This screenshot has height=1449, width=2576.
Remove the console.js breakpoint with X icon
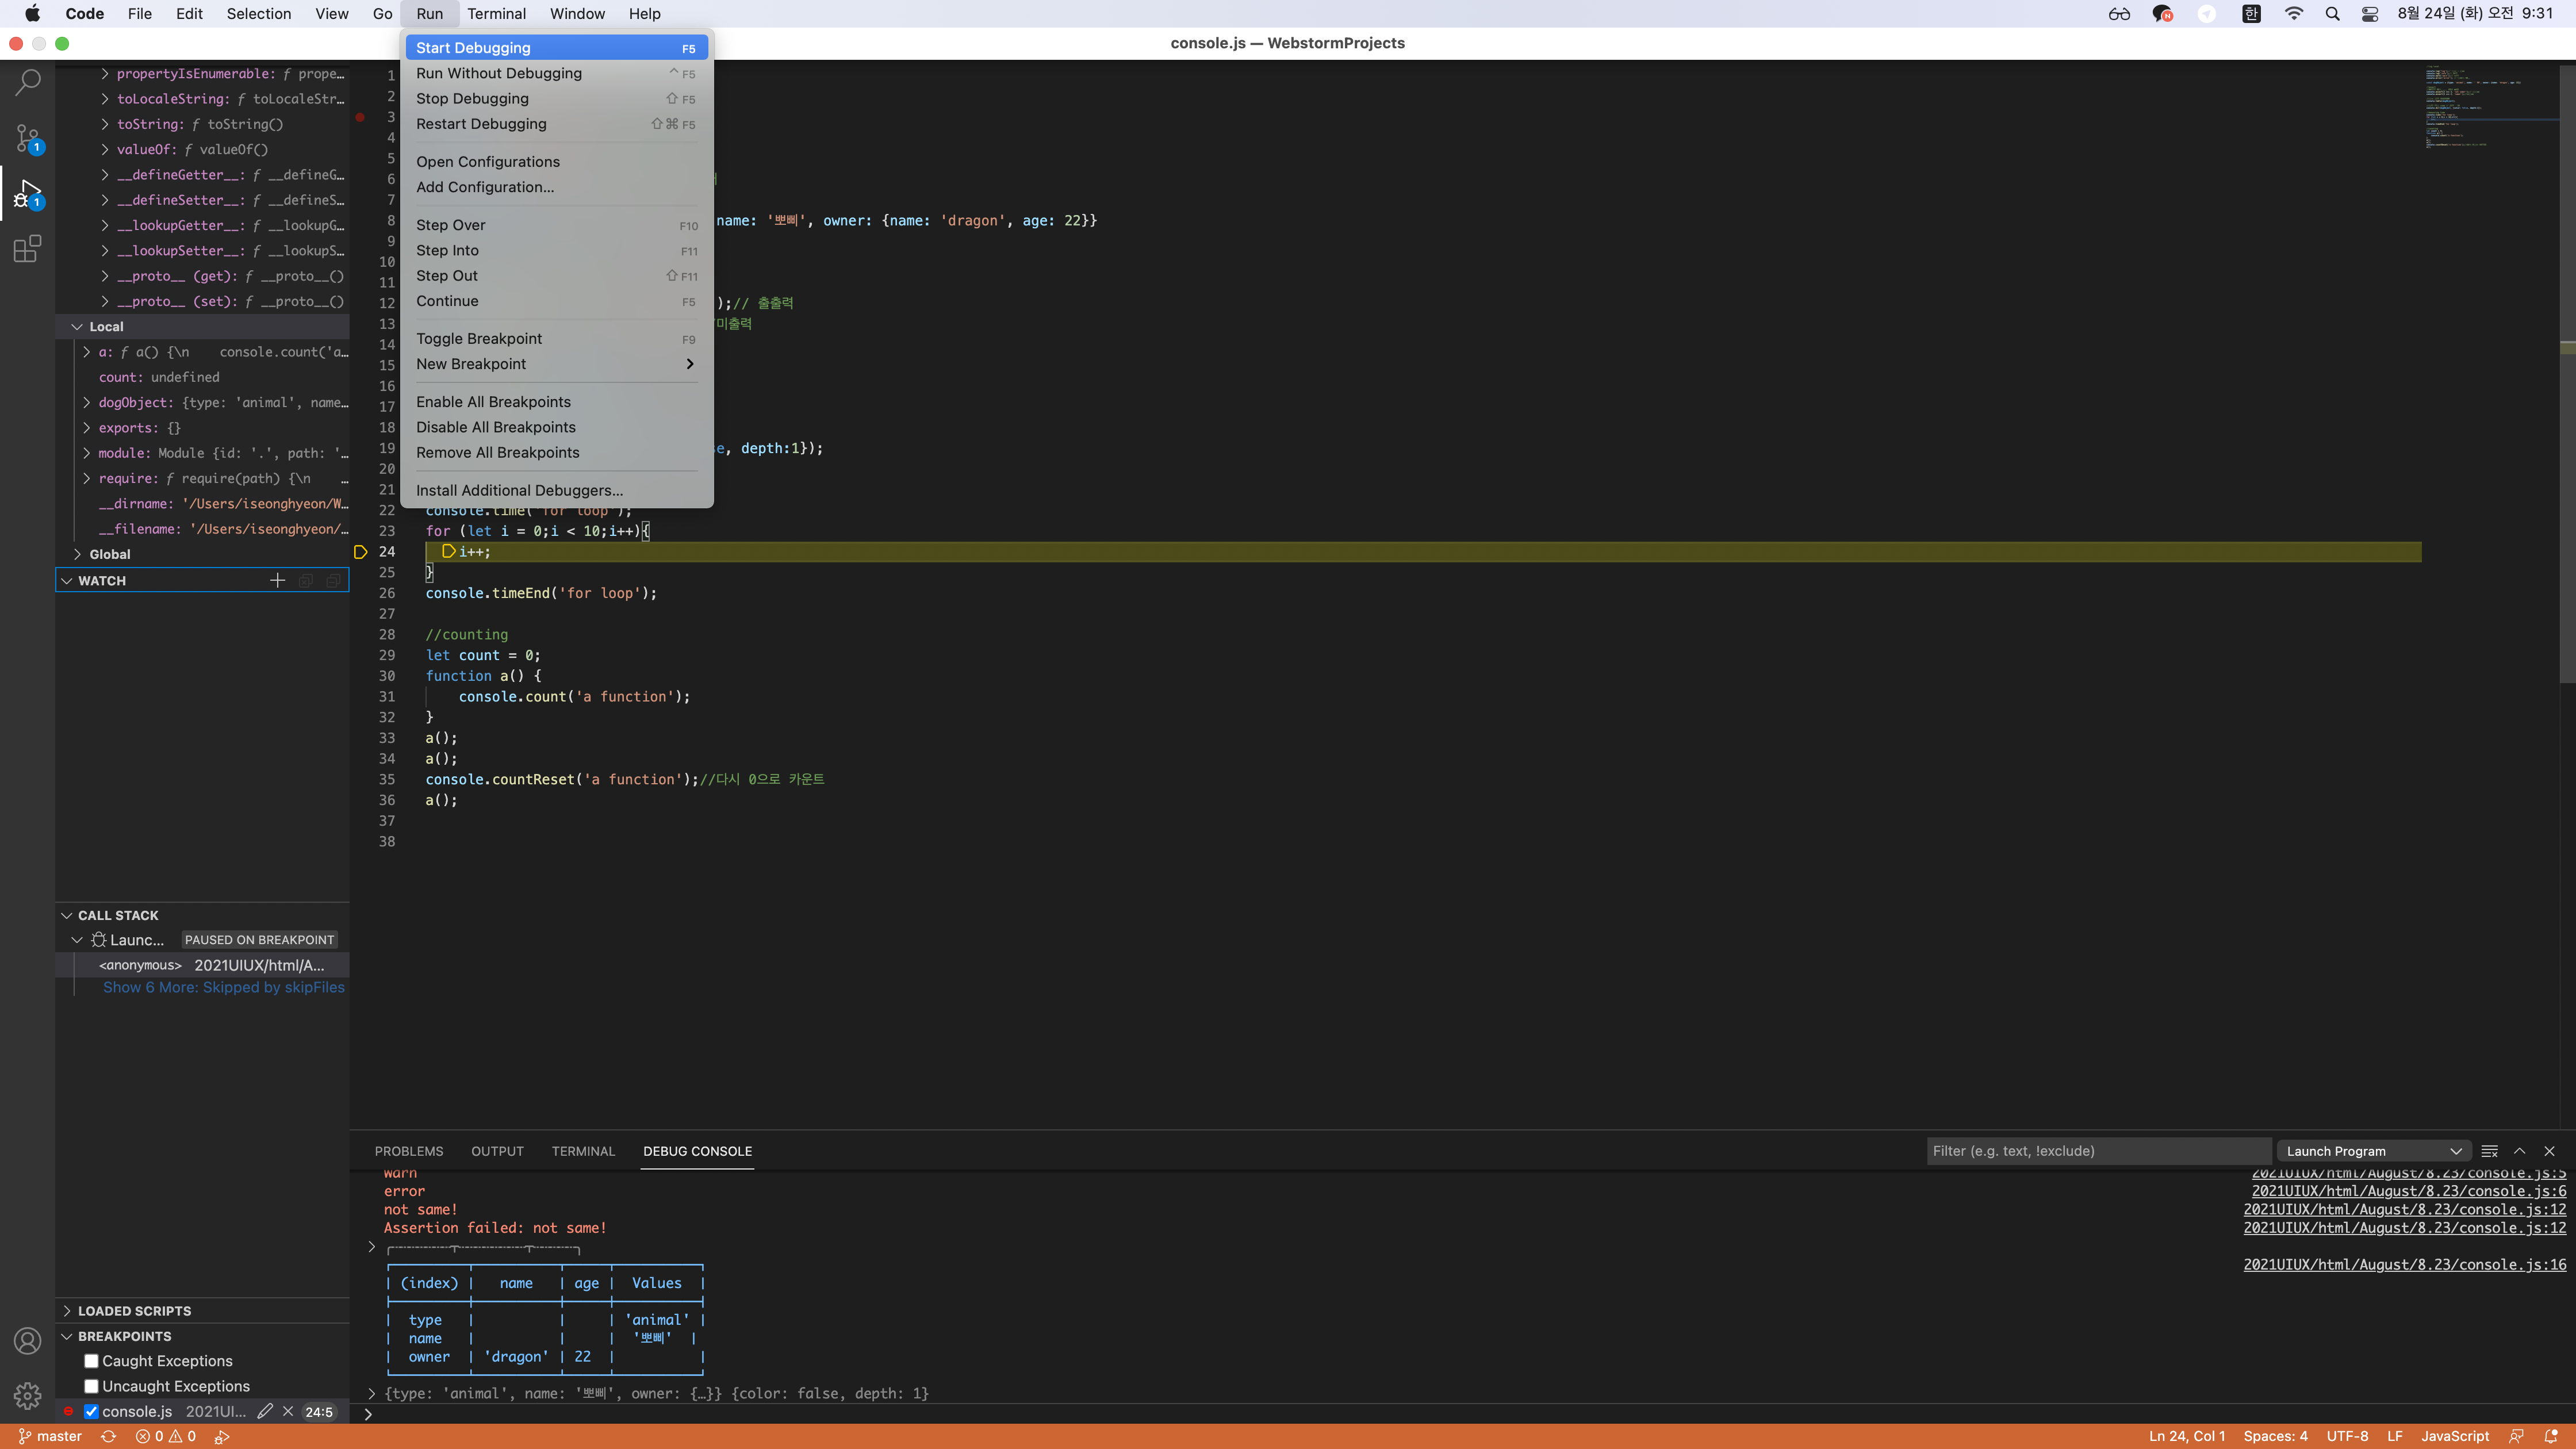pos(288,1411)
